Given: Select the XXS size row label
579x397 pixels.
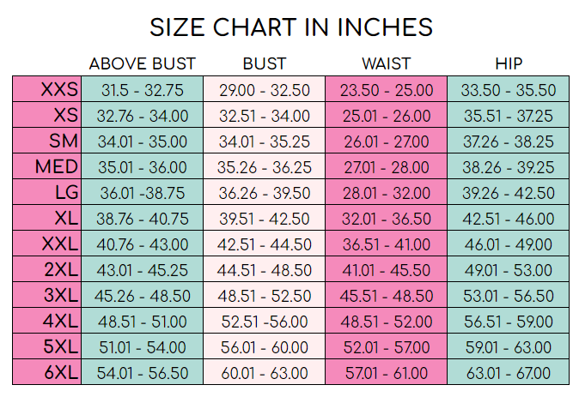Looking at the screenshot, I should point(58,89).
